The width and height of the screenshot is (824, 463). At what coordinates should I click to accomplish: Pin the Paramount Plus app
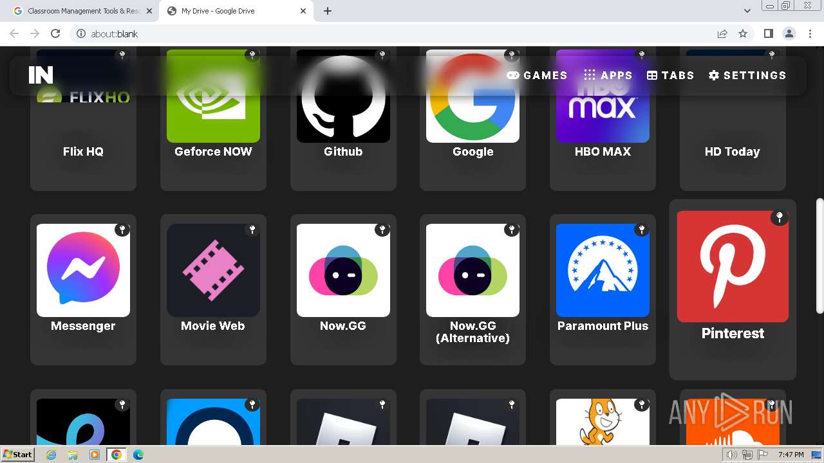tap(642, 230)
